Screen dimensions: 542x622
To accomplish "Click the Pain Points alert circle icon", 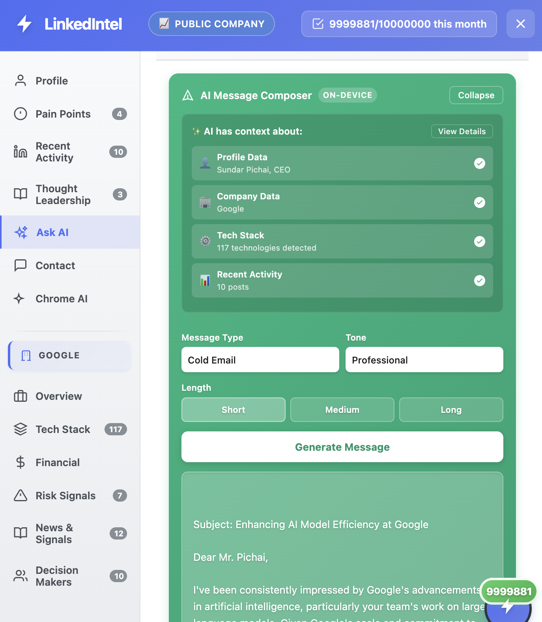I will [21, 114].
